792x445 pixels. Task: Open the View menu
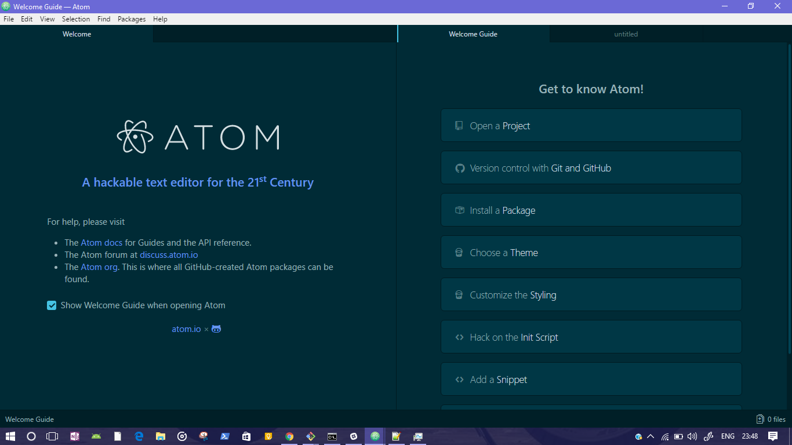click(x=48, y=19)
